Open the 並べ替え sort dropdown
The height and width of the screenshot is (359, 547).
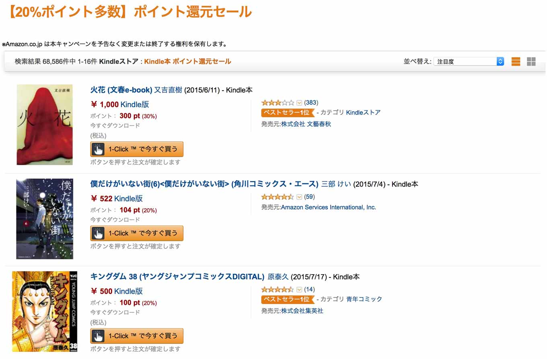[469, 62]
